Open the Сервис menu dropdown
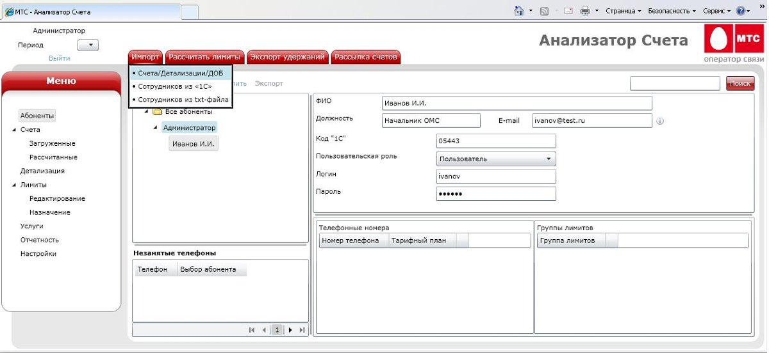 (x=717, y=11)
